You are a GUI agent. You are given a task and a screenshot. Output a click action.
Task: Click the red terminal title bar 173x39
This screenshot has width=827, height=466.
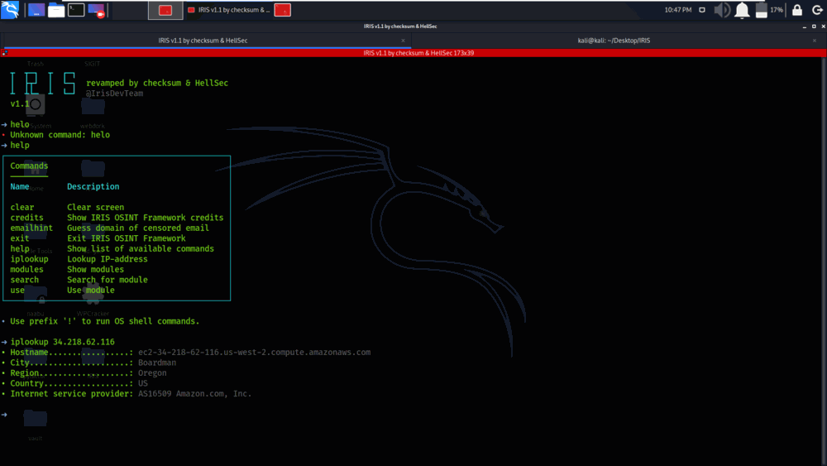(418, 53)
